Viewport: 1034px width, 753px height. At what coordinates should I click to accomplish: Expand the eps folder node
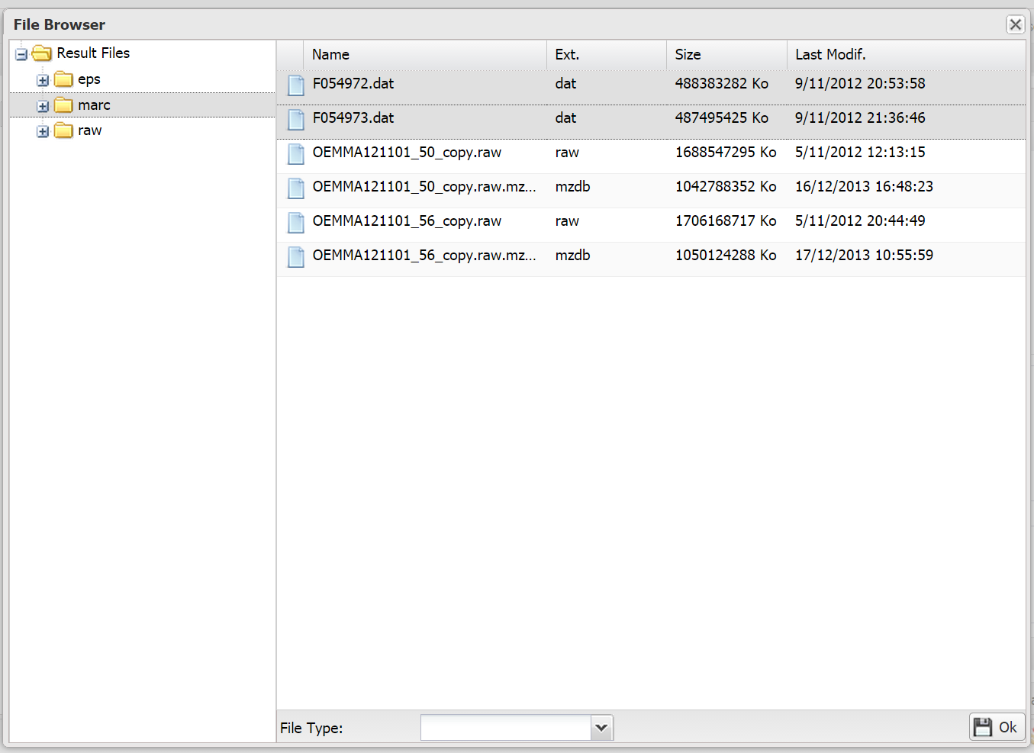click(43, 80)
